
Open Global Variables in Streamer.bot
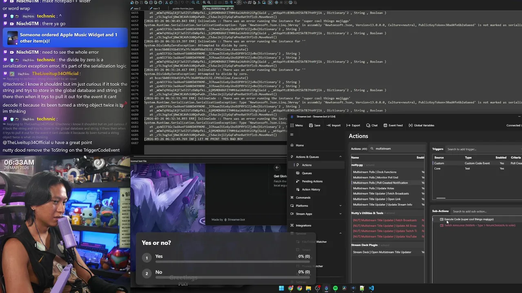[x=421, y=125]
